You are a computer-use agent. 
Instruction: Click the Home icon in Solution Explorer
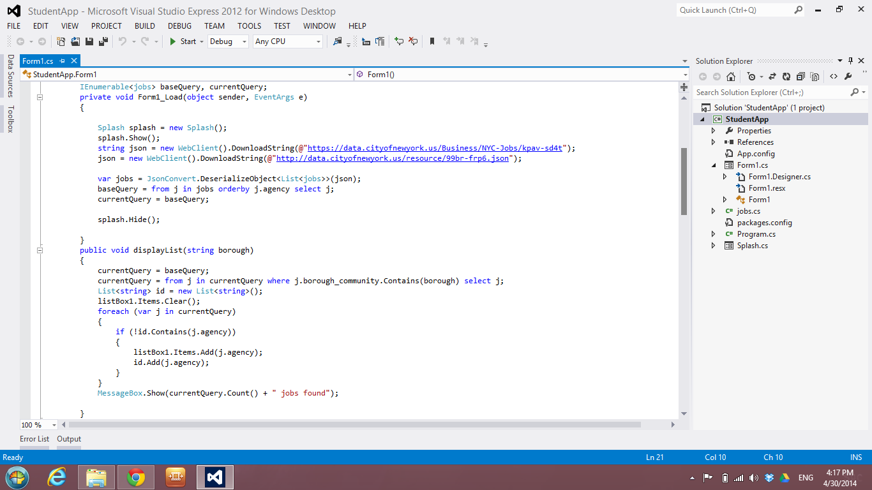point(731,77)
